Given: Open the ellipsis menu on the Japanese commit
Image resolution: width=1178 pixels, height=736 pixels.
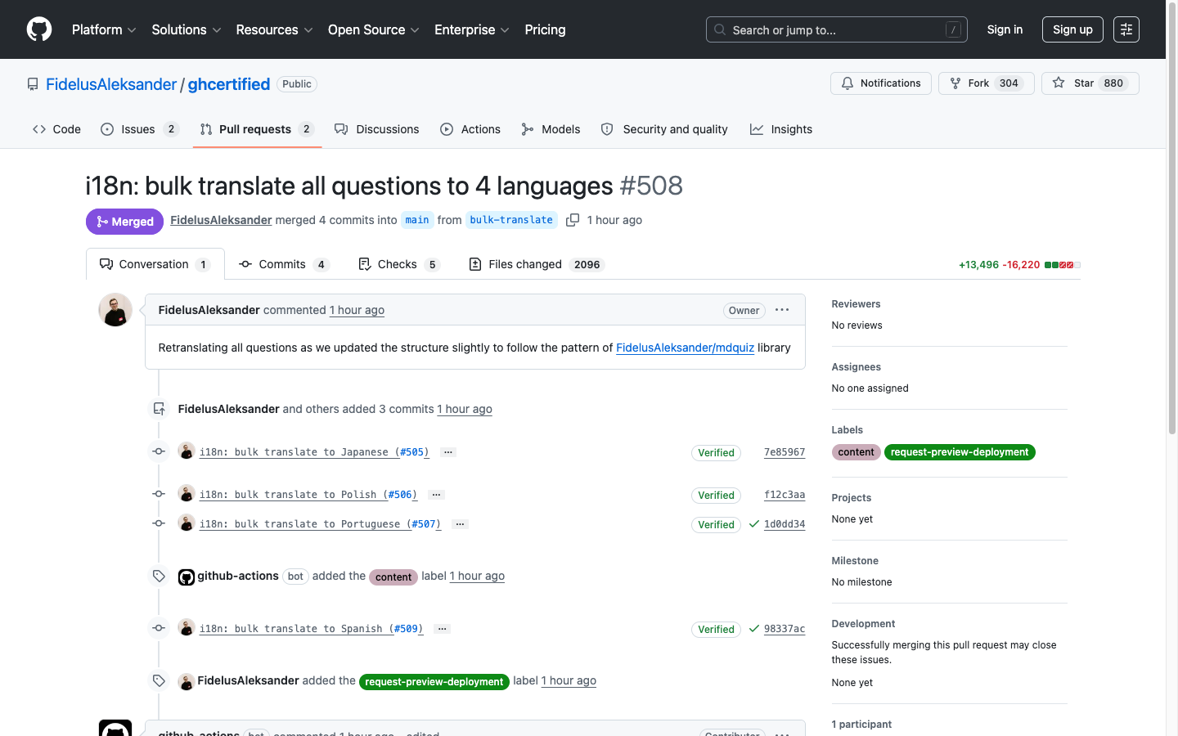Looking at the screenshot, I should [447, 451].
